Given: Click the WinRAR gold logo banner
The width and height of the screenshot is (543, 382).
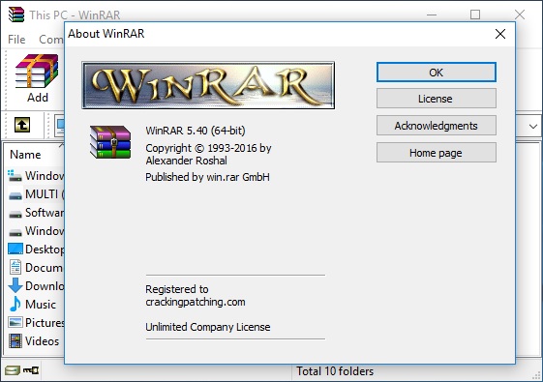Looking at the screenshot, I should point(208,85).
